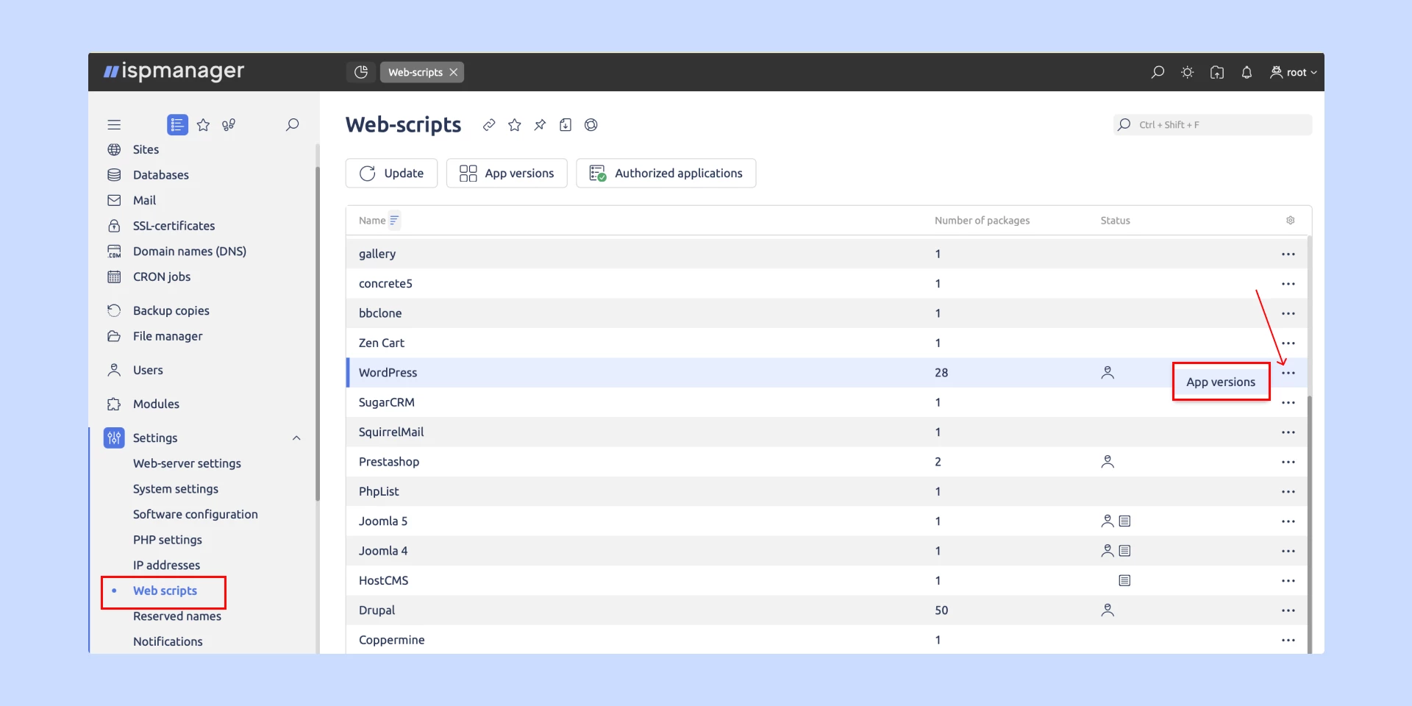Image resolution: width=1412 pixels, height=706 pixels.
Task: Click the ispmanager logo
Action: point(174,71)
